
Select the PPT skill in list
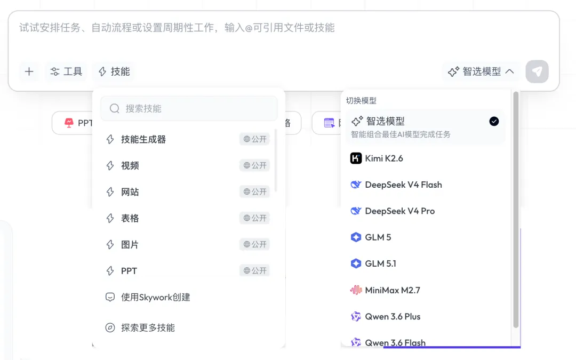188,271
